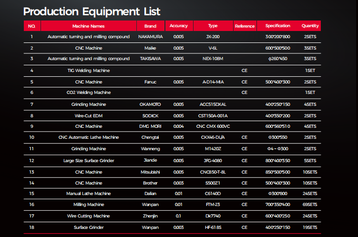The image size is (358, 237).
Task: Click the Production Equipment List title
Action: coord(92,11)
